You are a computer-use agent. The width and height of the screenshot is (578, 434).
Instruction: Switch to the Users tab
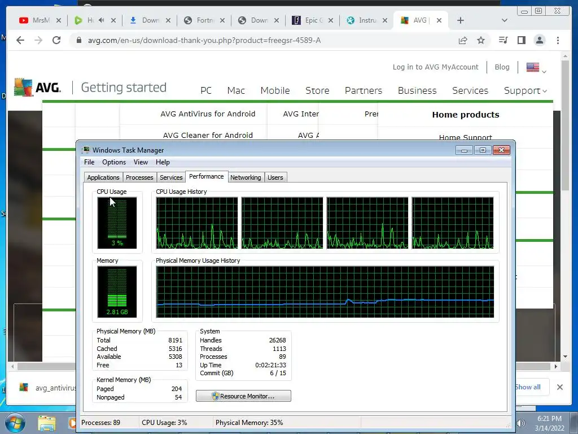pos(275,177)
